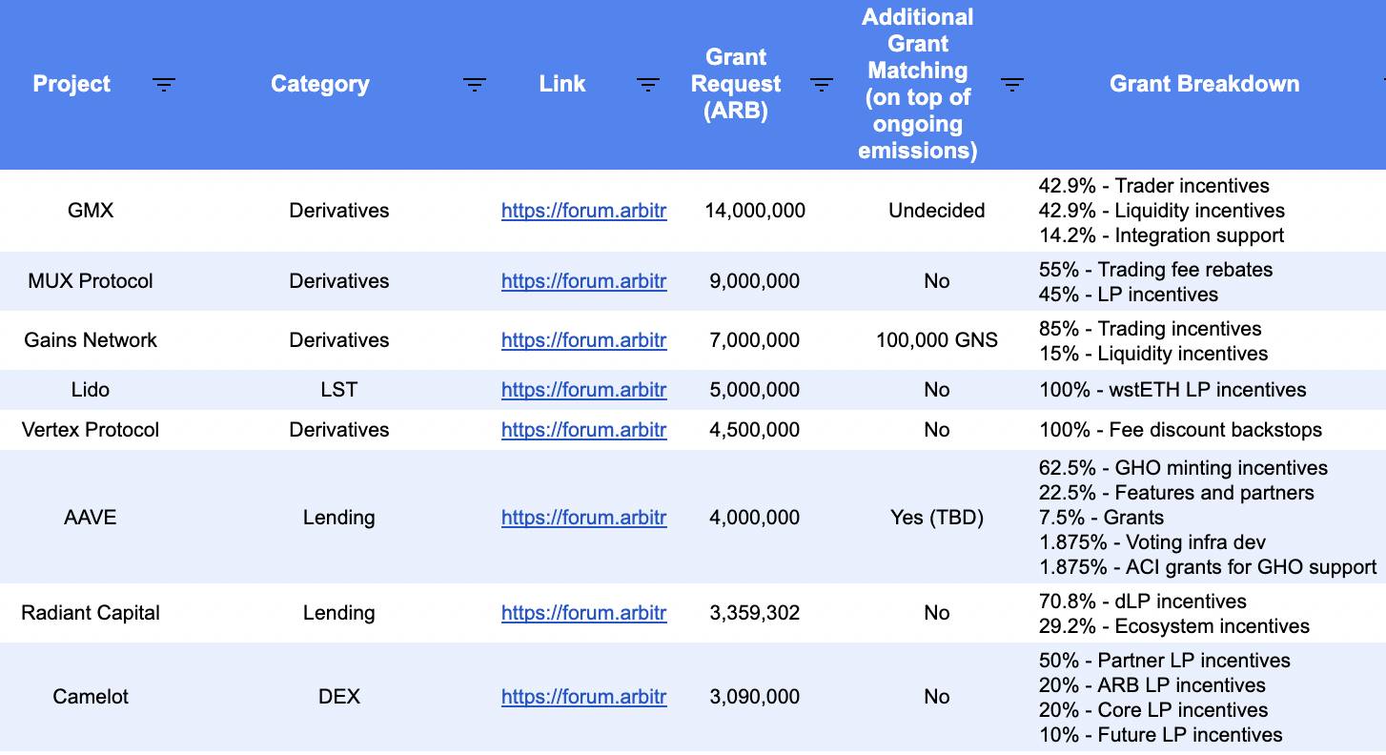Open the AAVE forum link
This screenshot has width=1386, height=755.
tap(584, 518)
